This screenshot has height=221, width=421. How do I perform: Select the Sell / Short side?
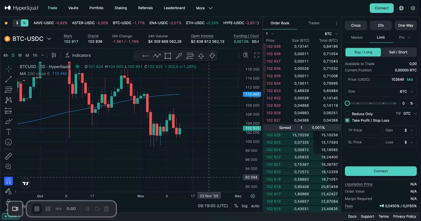click(x=398, y=52)
